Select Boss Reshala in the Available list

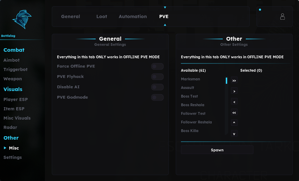coord(192,105)
